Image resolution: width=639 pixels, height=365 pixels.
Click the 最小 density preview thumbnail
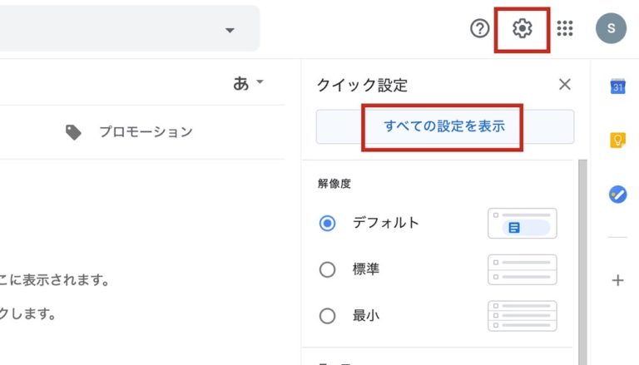coord(522,316)
